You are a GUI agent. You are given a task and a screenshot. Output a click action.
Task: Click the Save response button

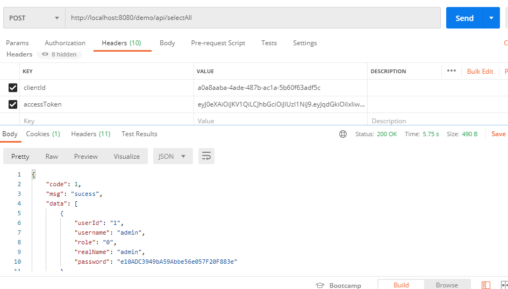pyautogui.click(x=498, y=134)
